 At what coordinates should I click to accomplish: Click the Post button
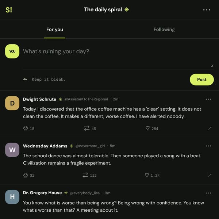(x=202, y=80)
